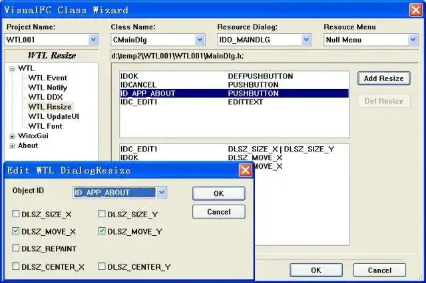This screenshot has height=283, width=426.
Task: Click the Add Resize button
Action: (x=383, y=78)
